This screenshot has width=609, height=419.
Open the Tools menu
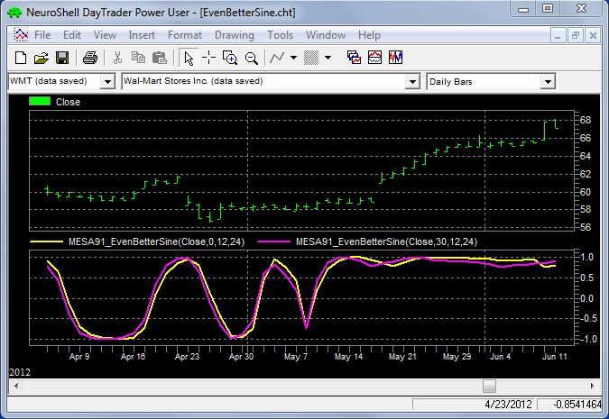pos(280,35)
